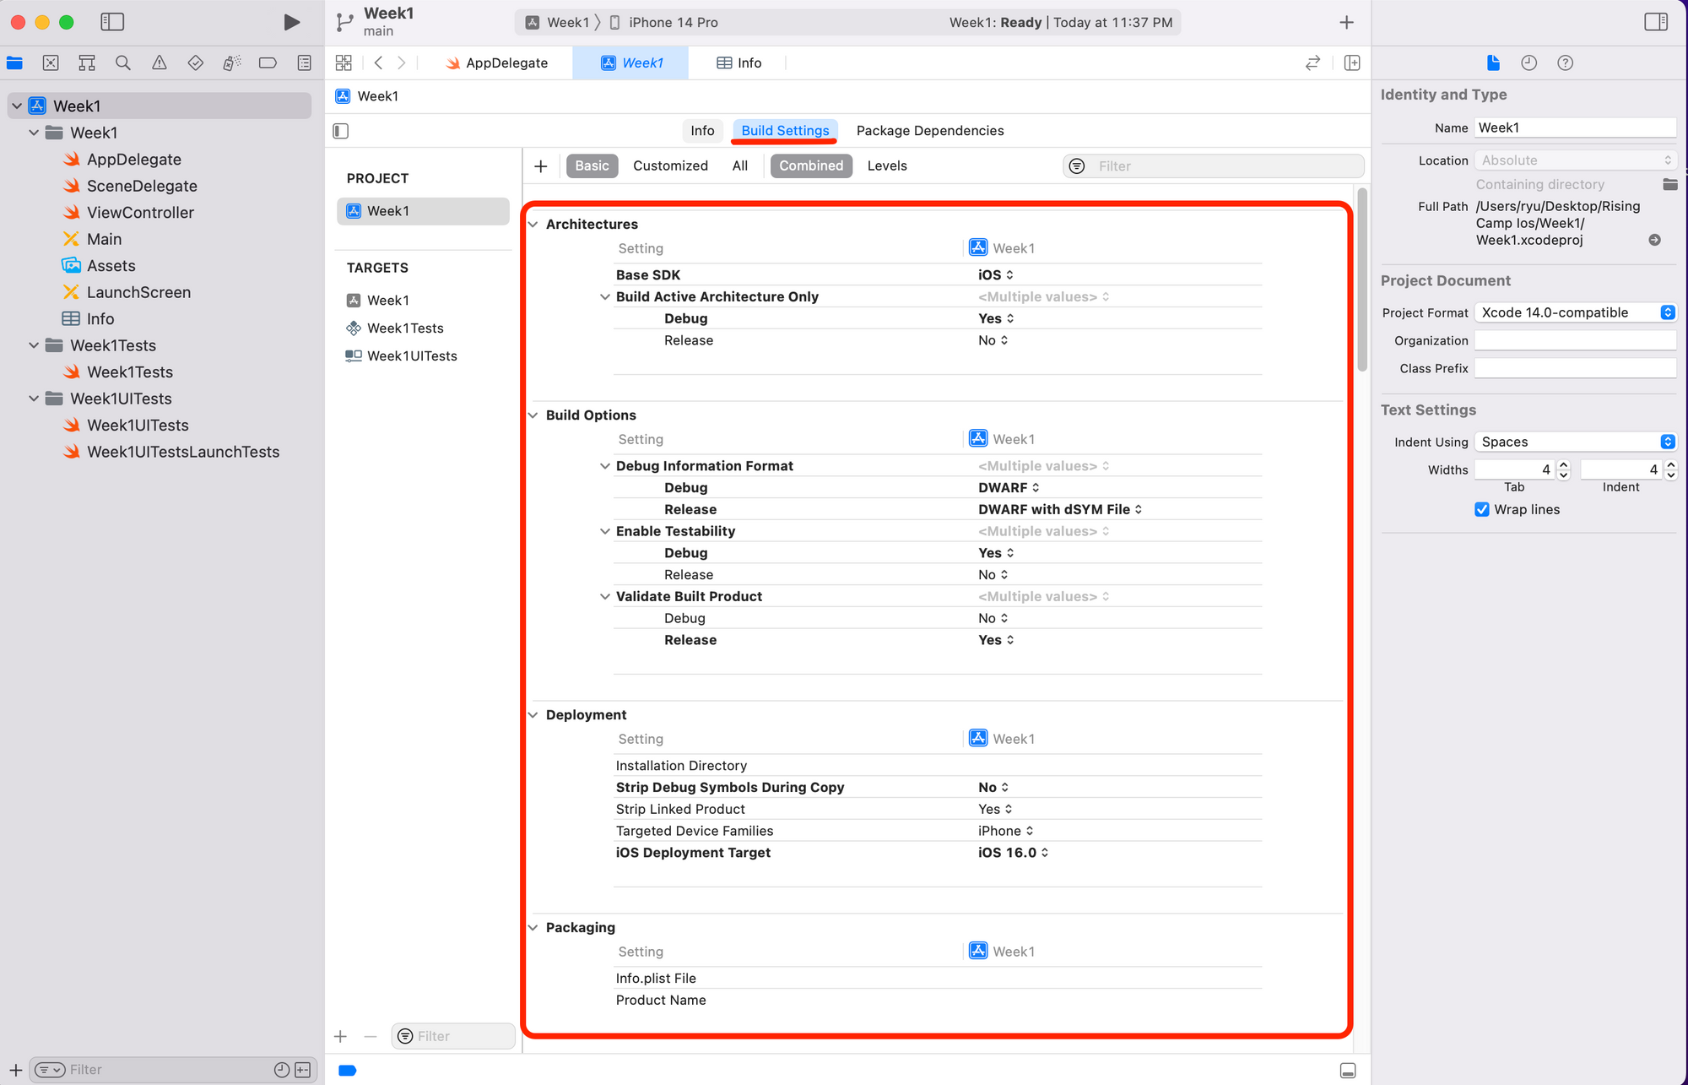This screenshot has width=1688, height=1085.
Task: Collapse the Packaging section
Action: tap(533, 927)
